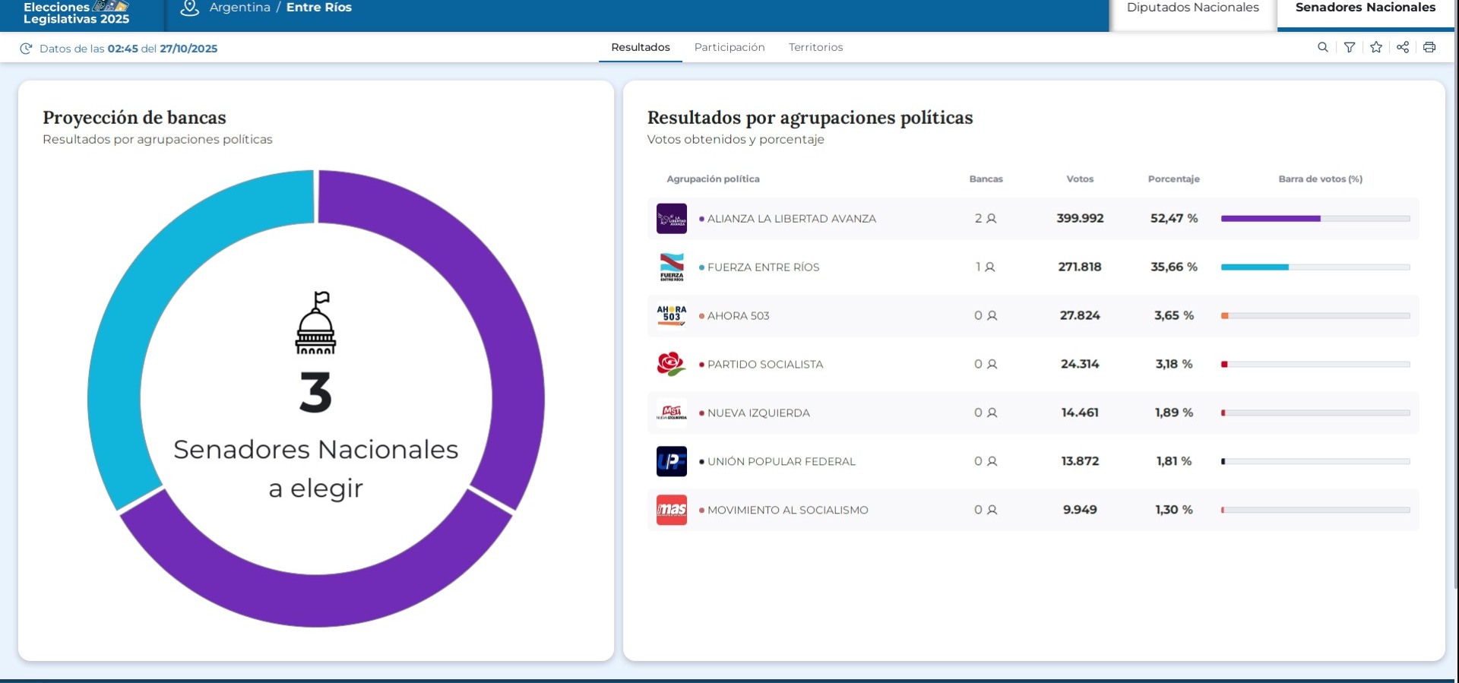Click the Fuerza Entre Ríos logo
Screen dimensions: 1459x683
pyautogui.click(x=671, y=267)
